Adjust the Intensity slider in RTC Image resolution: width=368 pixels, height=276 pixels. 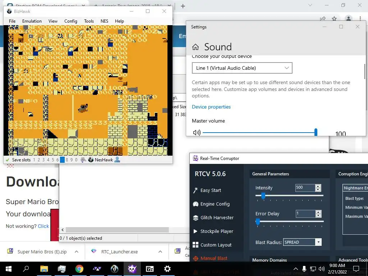pos(263,195)
